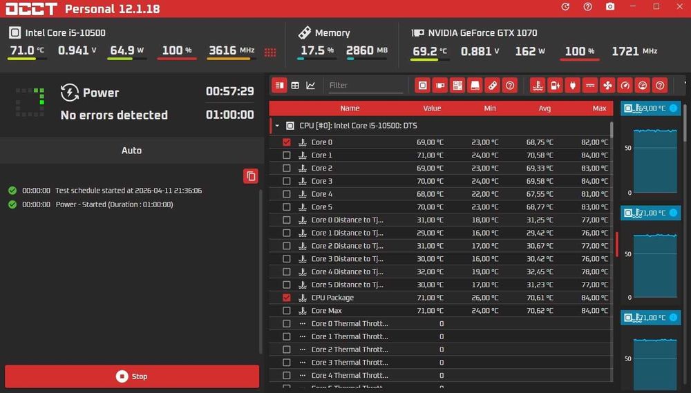Filter sensors by temperature thermometer icon
This screenshot has width=691, height=393.
[x=538, y=86]
